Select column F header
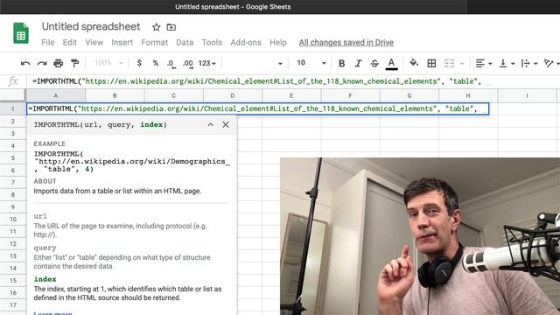The height and width of the screenshot is (315, 560). (x=350, y=95)
